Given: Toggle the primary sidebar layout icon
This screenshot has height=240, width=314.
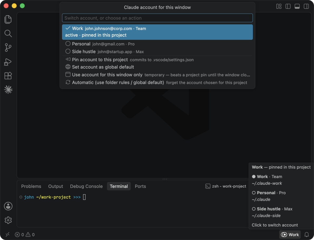Looking at the screenshot, I should (288, 6).
